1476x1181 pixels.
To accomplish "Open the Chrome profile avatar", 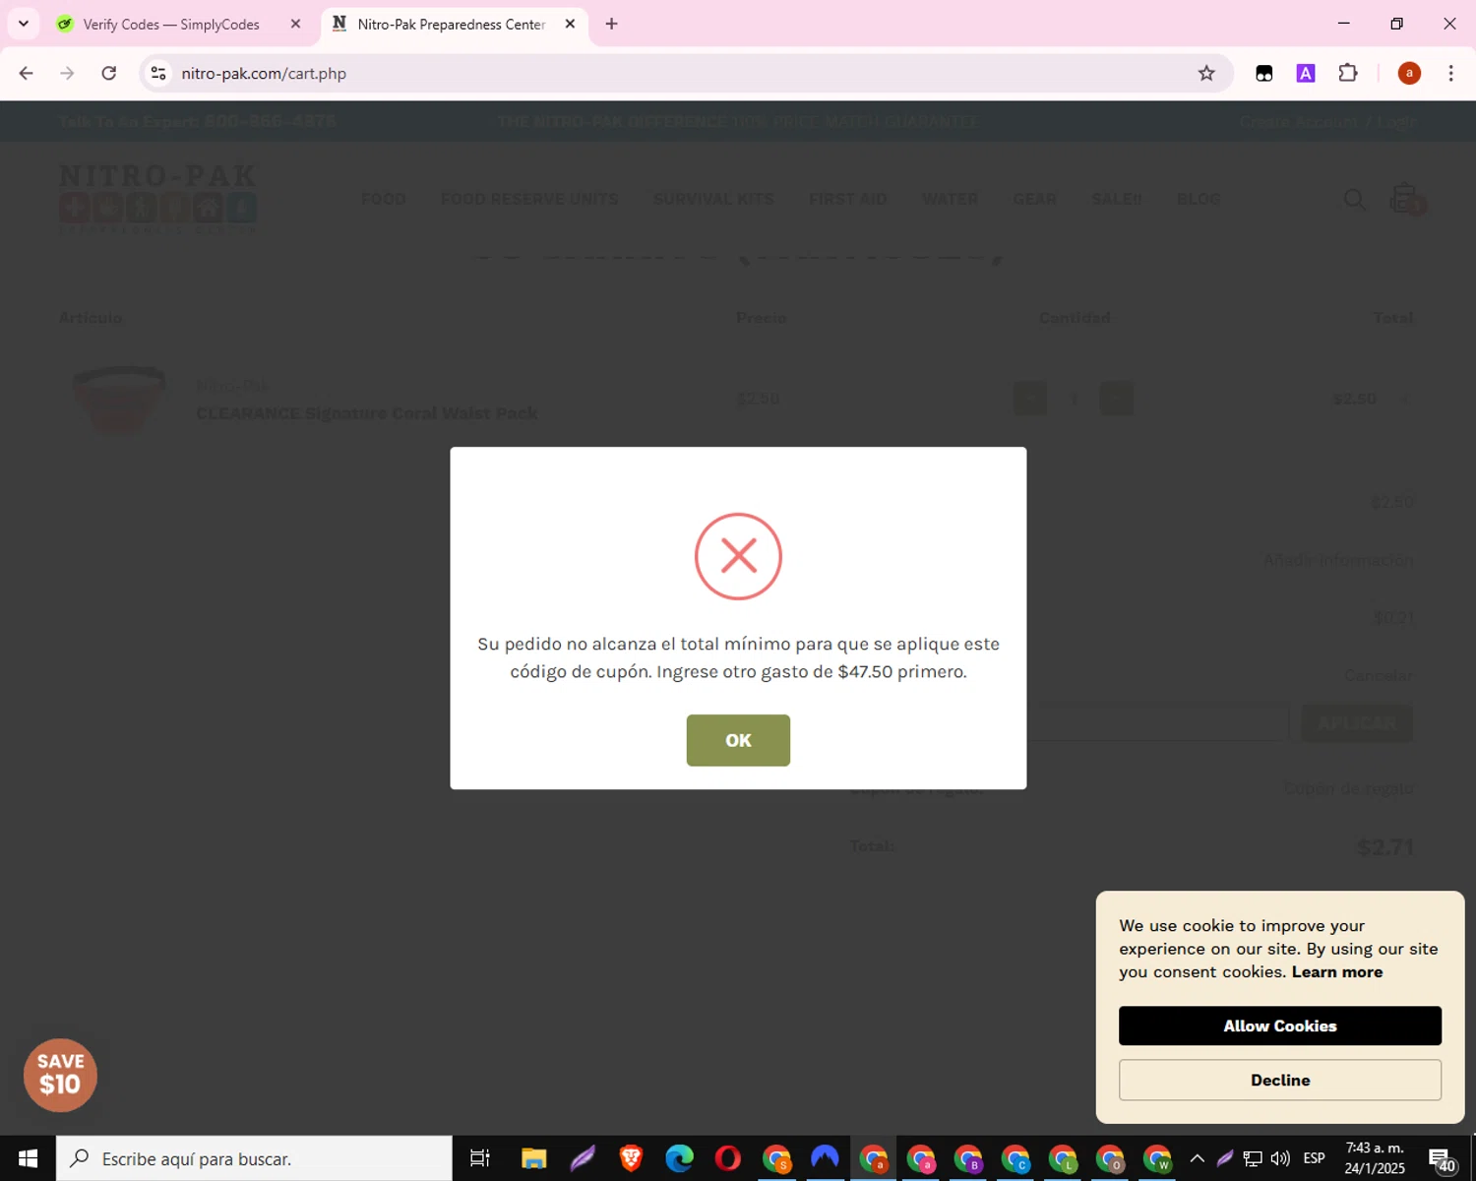I will (1409, 73).
